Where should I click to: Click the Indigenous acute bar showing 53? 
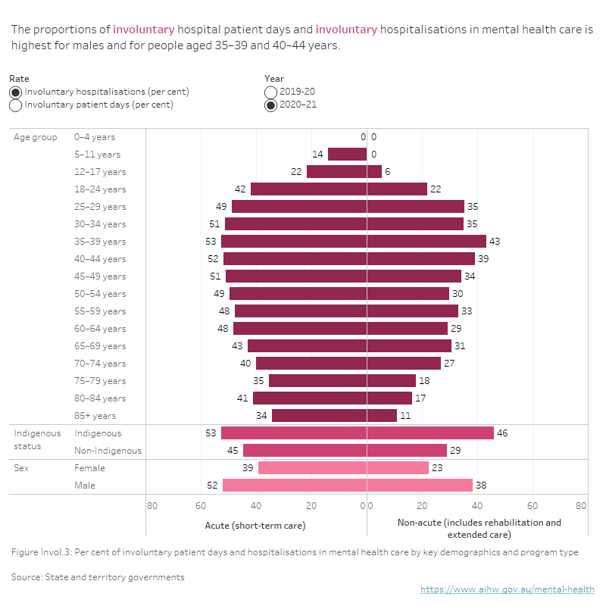click(x=294, y=433)
